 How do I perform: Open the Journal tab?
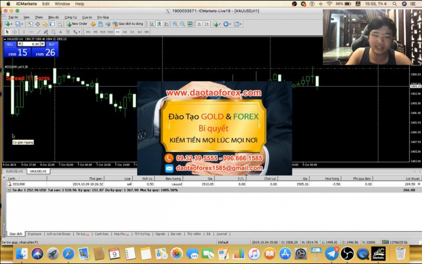[x=222, y=234]
